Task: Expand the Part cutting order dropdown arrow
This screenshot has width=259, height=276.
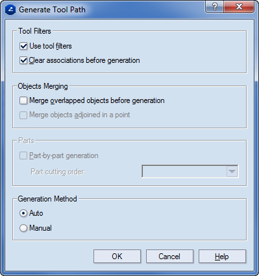Action: [x=232, y=172]
